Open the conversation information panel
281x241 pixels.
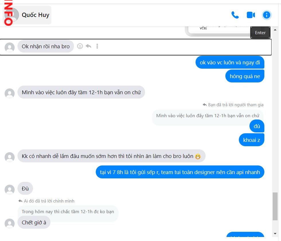pos(266,15)
